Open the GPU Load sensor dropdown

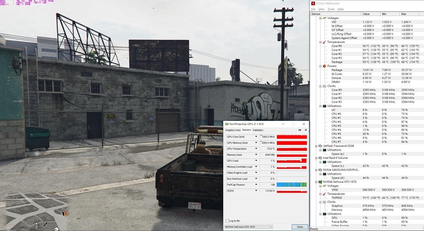click(256, 161)
